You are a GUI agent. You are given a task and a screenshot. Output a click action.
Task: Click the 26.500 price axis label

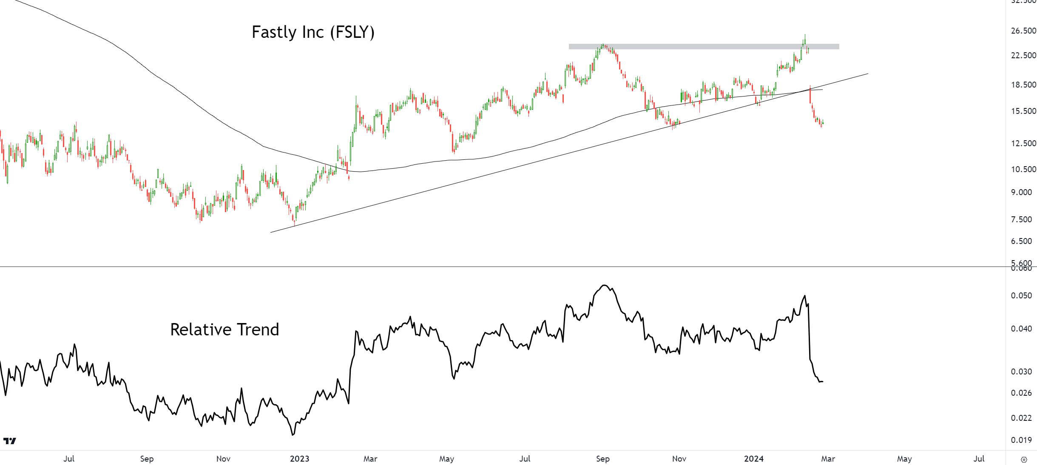click(1023, 31)
